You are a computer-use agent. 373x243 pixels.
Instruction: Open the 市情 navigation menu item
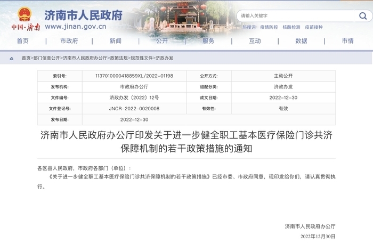[x=348, y=41]
